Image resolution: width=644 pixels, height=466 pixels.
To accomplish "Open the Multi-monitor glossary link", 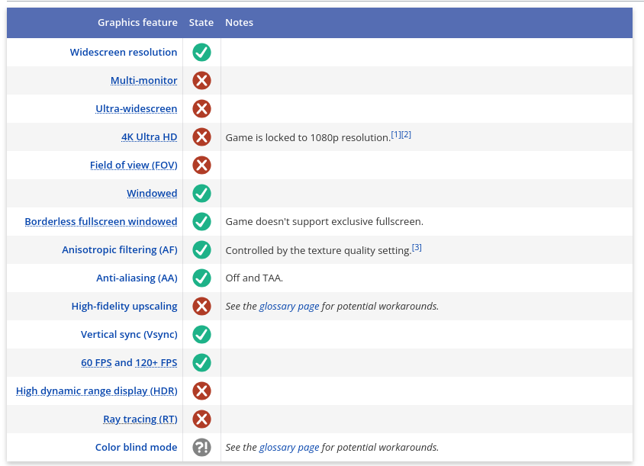I will pyautogui.click(x=143, y=81).
